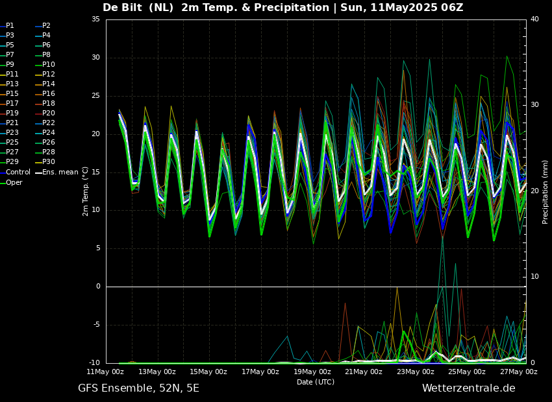
Task: Click 30 on the precipitation axis
Action: [x=534, y=105]
